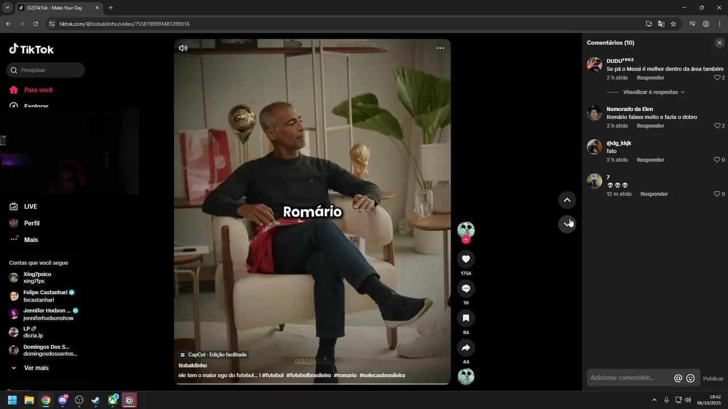
Task: Open Steam from the taskbar
Action: point(96,400)
